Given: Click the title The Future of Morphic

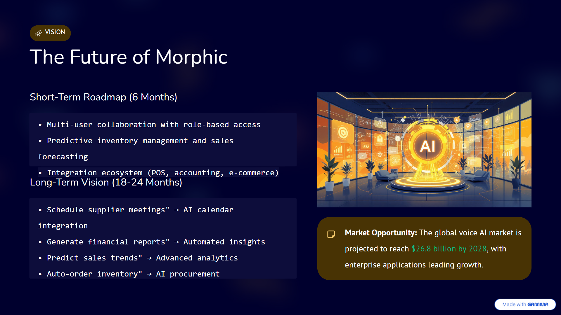Looking at the screenshot, I should pyautogui.click(x=129, y=57).
